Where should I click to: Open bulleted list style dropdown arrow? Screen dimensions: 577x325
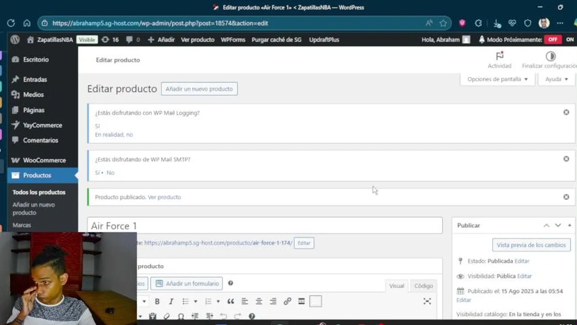tap(195, 301)
